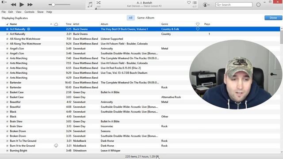Click Listener Supported album cell
The width and height of the screenshot is (283, 159).
(112, 39)
